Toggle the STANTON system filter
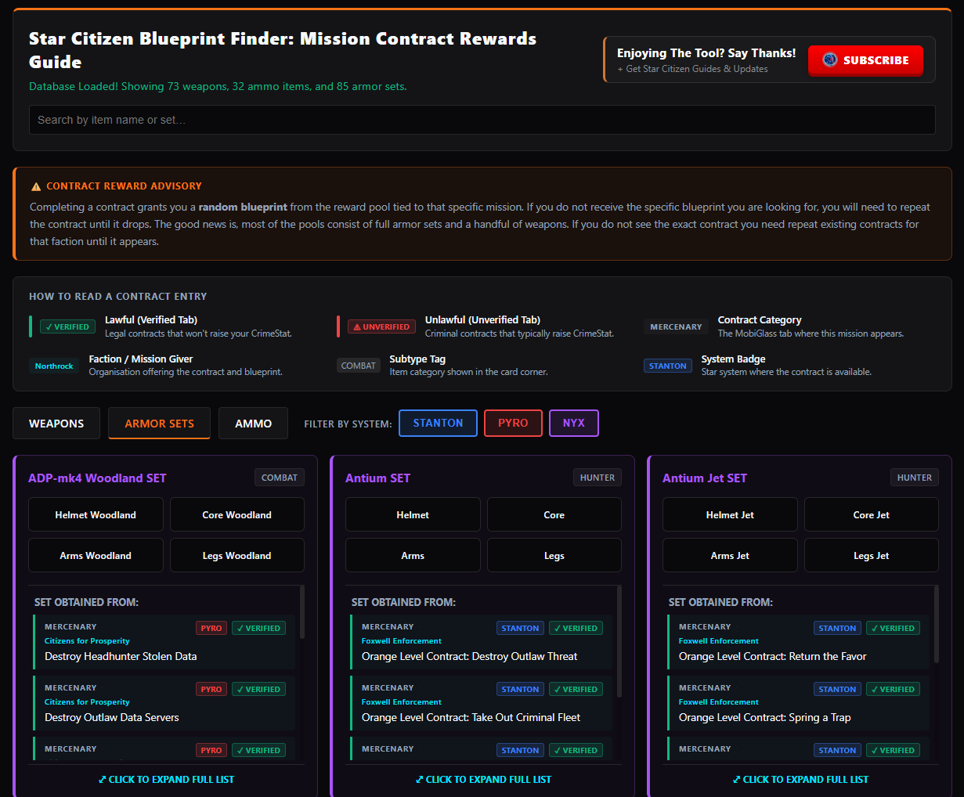Viewport: 964px width, 797px height. pyautogui.click(x=438, y=423)
